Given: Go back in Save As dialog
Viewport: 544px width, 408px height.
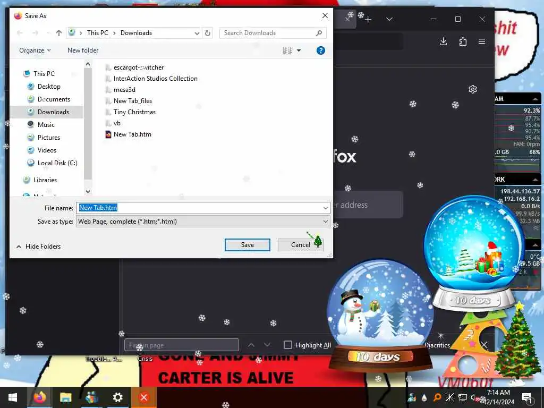Looking at the screenshot, I should click(x=20, y=33).
